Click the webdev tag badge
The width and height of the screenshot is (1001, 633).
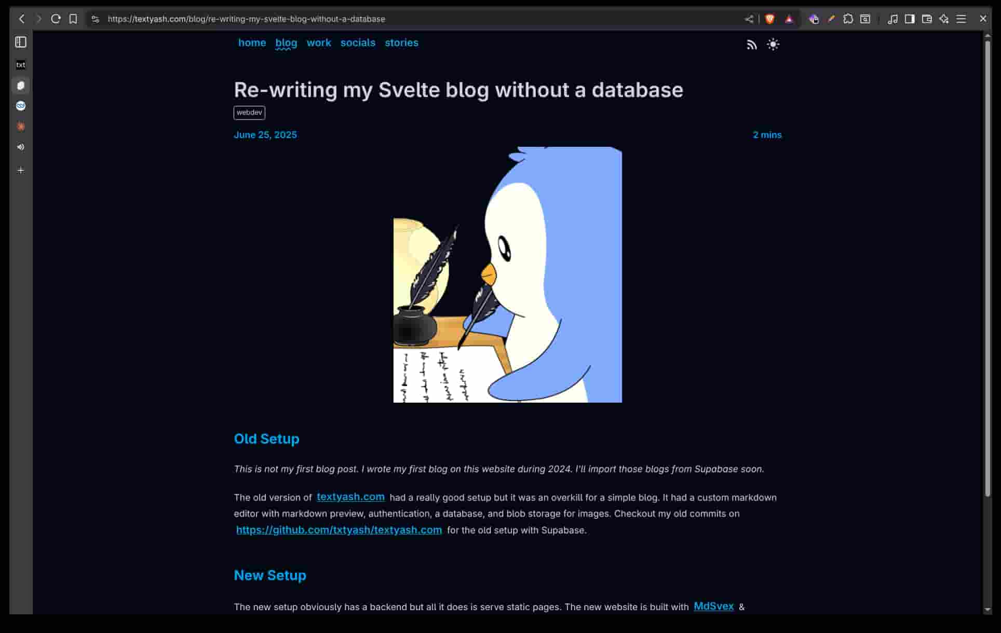(x=249, y=113)
